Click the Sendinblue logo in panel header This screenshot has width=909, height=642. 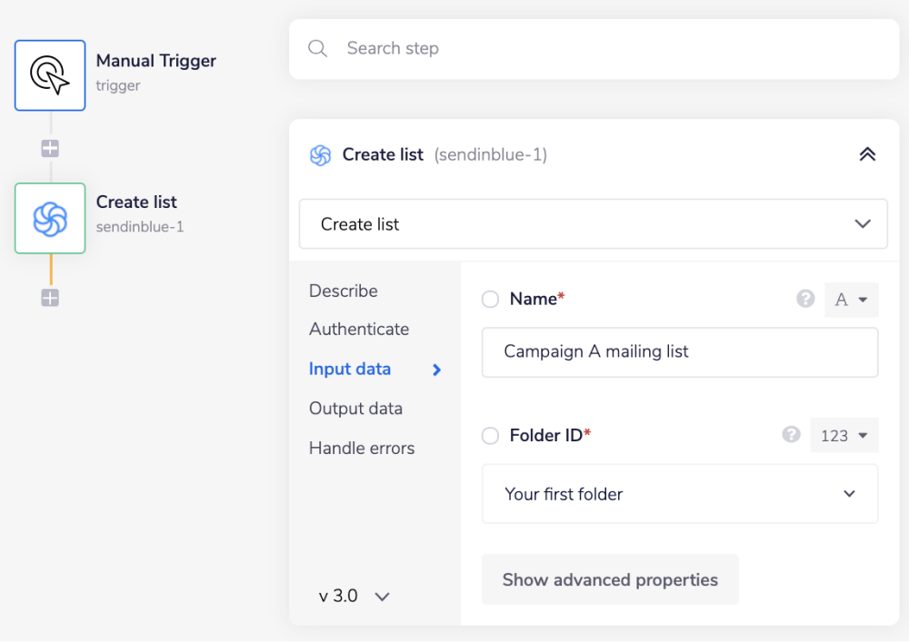click(x=320, y=155)
